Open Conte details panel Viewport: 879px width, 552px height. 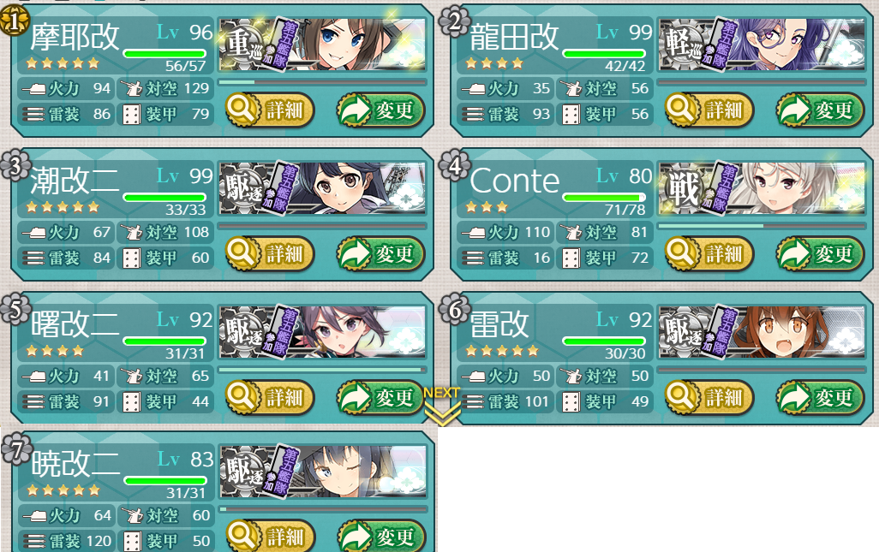click(709, 253)
